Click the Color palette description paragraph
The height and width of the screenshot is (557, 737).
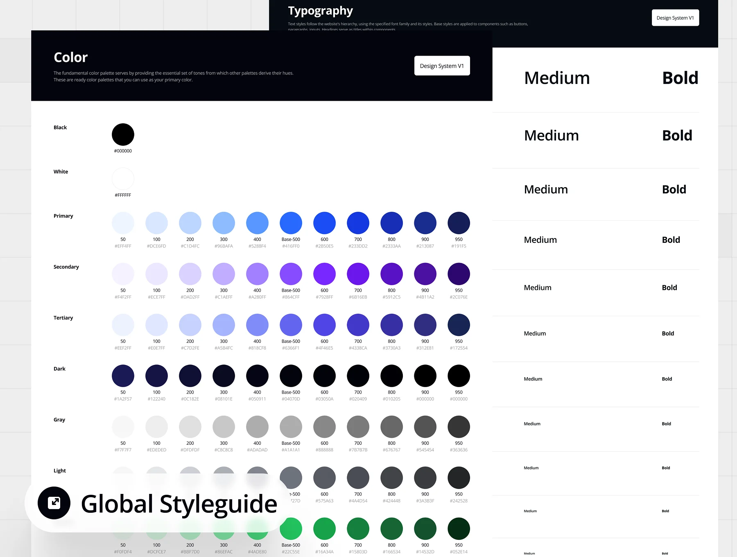pyautogui.click(x=173, y=77)
